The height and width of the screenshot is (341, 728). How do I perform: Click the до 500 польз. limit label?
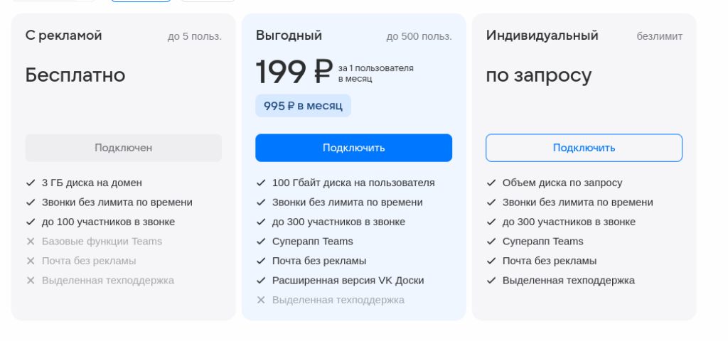(419, 36)
